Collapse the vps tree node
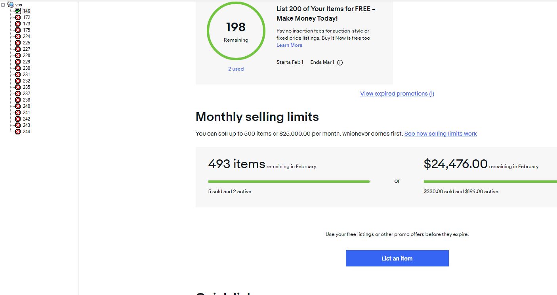This screenshot has height=295, width=557. 3,5
